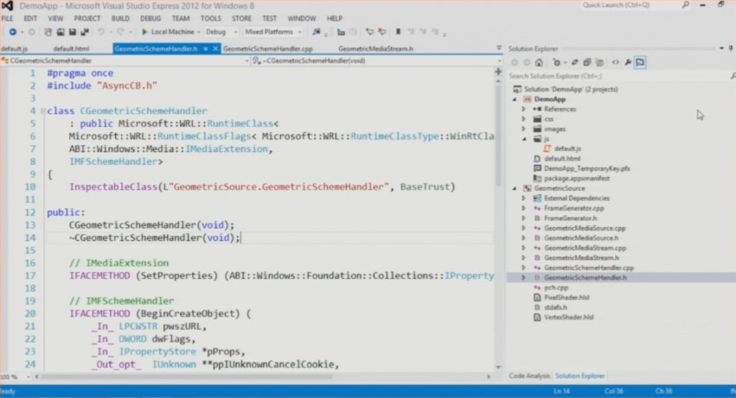Viewport: 736px width, 398px height.
Task: Expand the External Dependencies node
Action: click(x=524, y=199)
